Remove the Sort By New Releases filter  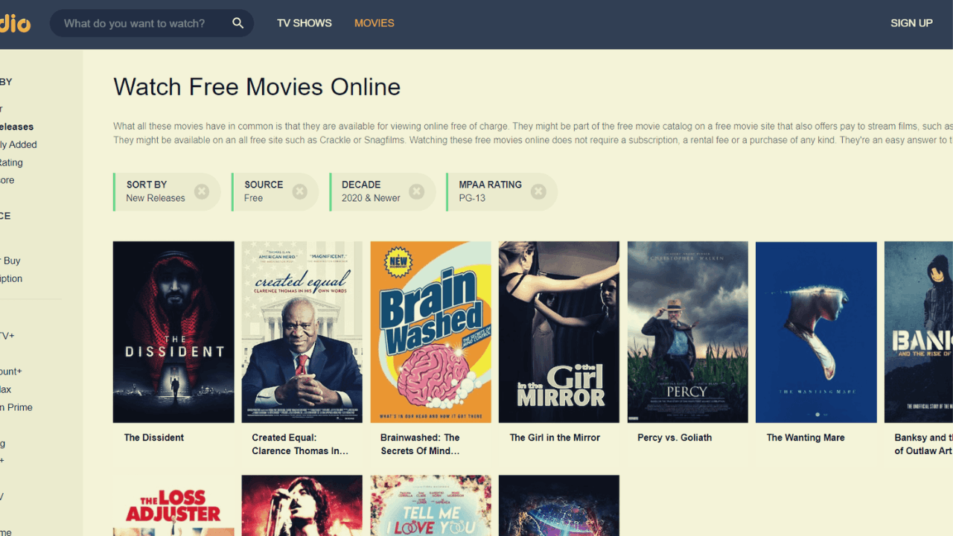tap(202, 191)
